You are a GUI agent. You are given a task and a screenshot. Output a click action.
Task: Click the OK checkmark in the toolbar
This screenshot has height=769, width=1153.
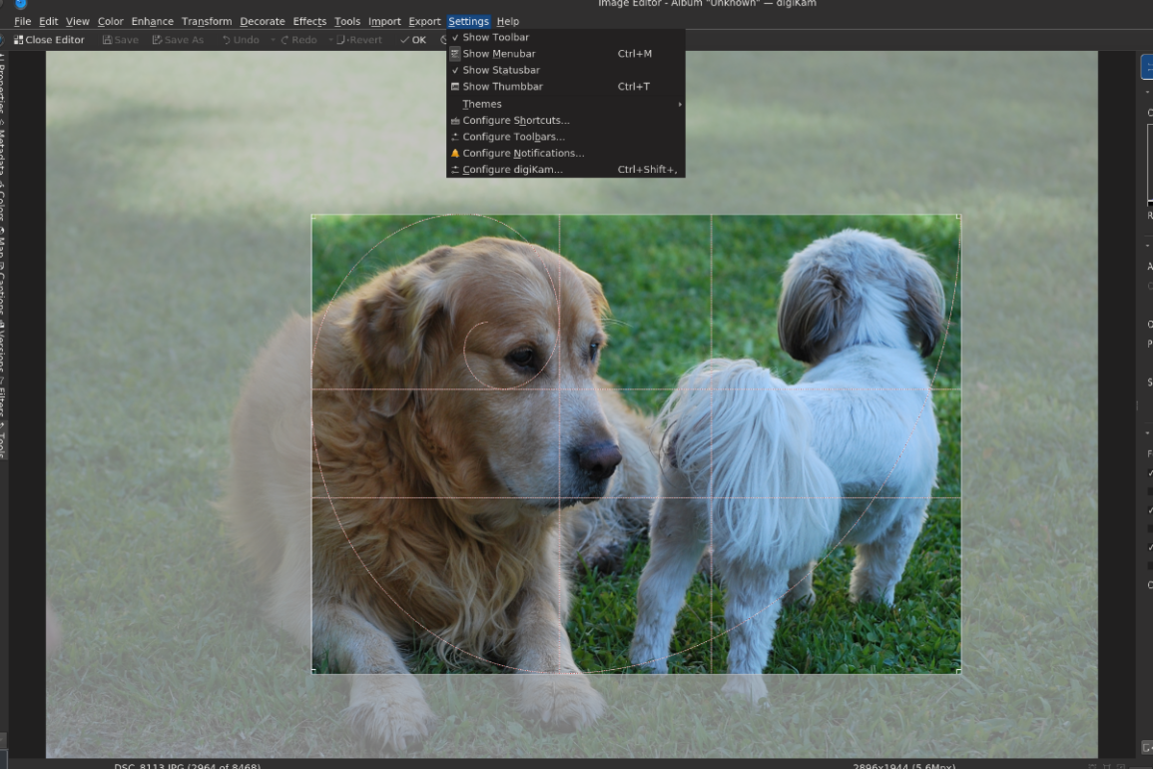point(404,40)
